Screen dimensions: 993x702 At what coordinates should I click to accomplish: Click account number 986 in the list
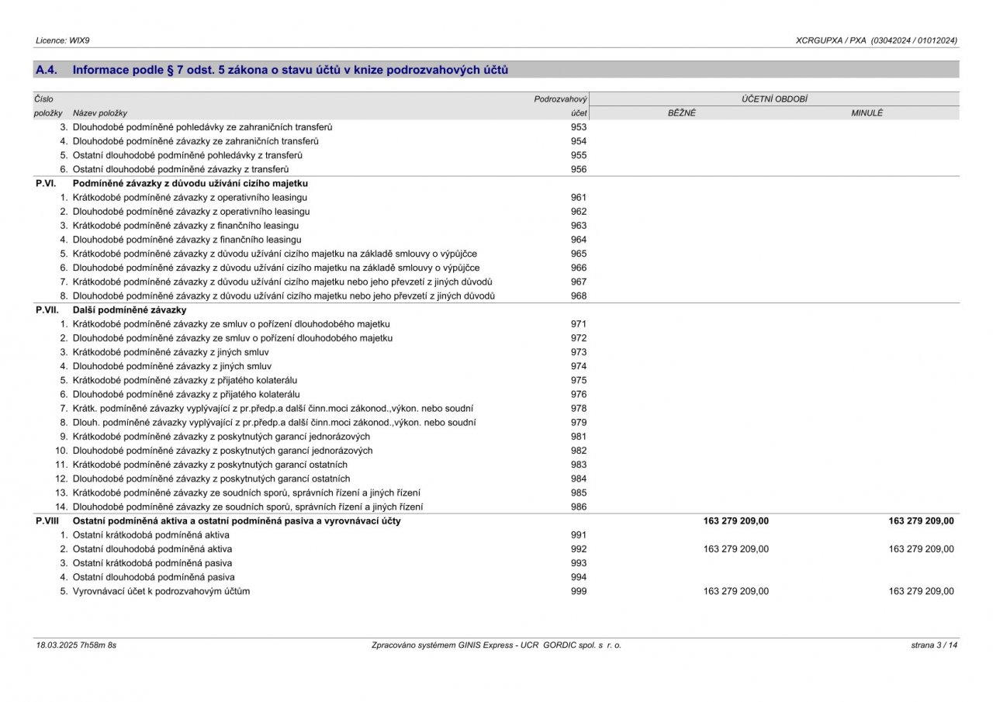579,507
